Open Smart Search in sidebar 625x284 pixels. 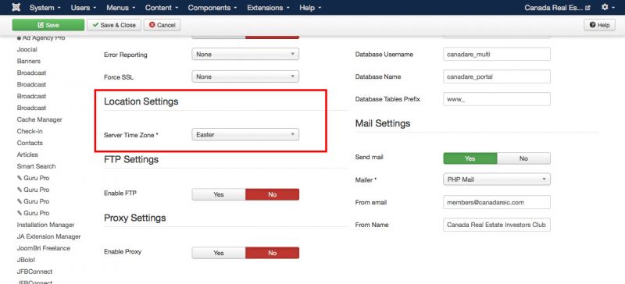click(x=36, y=166)
